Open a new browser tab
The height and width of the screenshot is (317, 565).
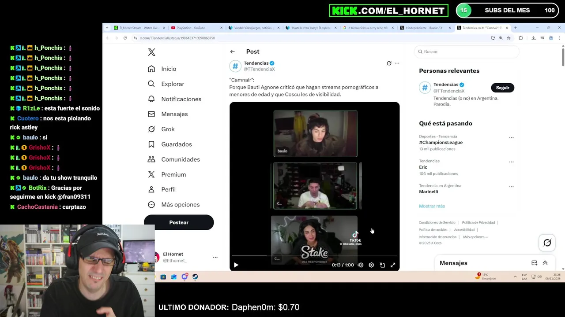pyautogui.click(x=515, y=28)
